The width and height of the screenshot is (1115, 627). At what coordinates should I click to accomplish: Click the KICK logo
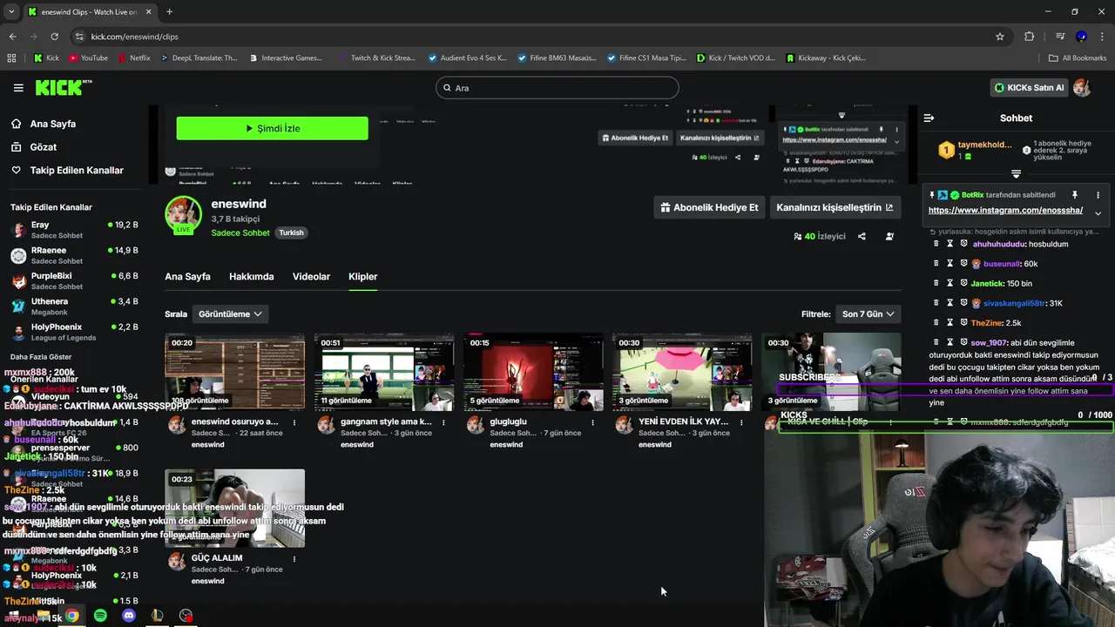(x=63, y=88)
